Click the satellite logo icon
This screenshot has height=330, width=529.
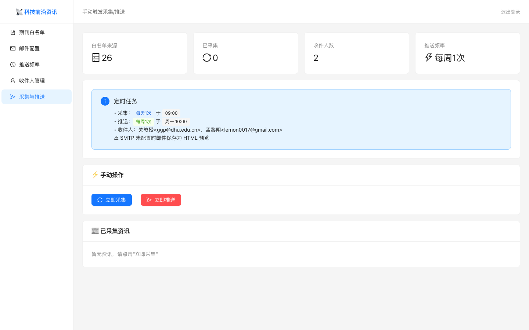tap(19, 12)
